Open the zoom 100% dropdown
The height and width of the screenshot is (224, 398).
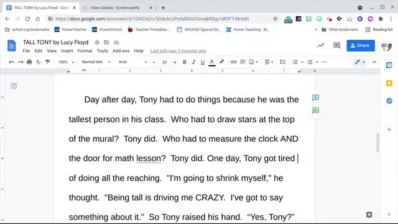tap(66, 62)
